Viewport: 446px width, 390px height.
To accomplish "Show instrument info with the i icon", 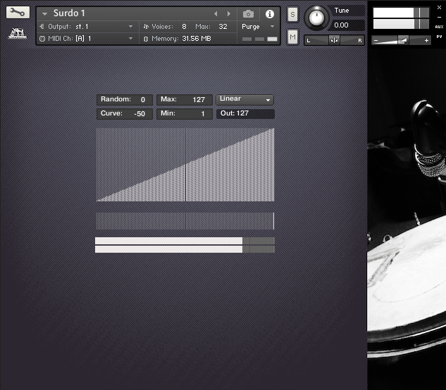I will [270, 14].
